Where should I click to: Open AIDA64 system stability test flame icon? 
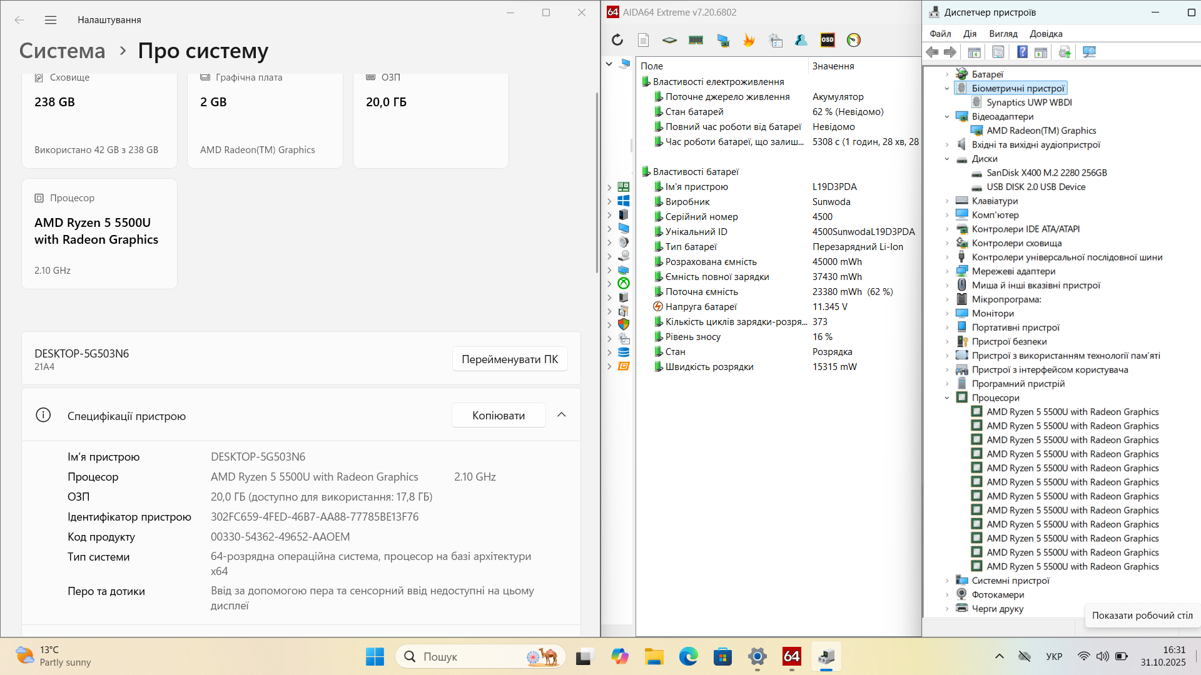(x=749, y=40)
